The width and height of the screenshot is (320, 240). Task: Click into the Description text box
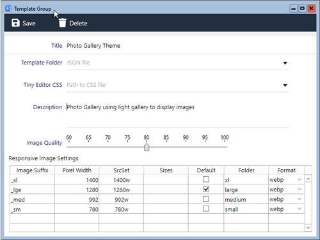point(178,115)
